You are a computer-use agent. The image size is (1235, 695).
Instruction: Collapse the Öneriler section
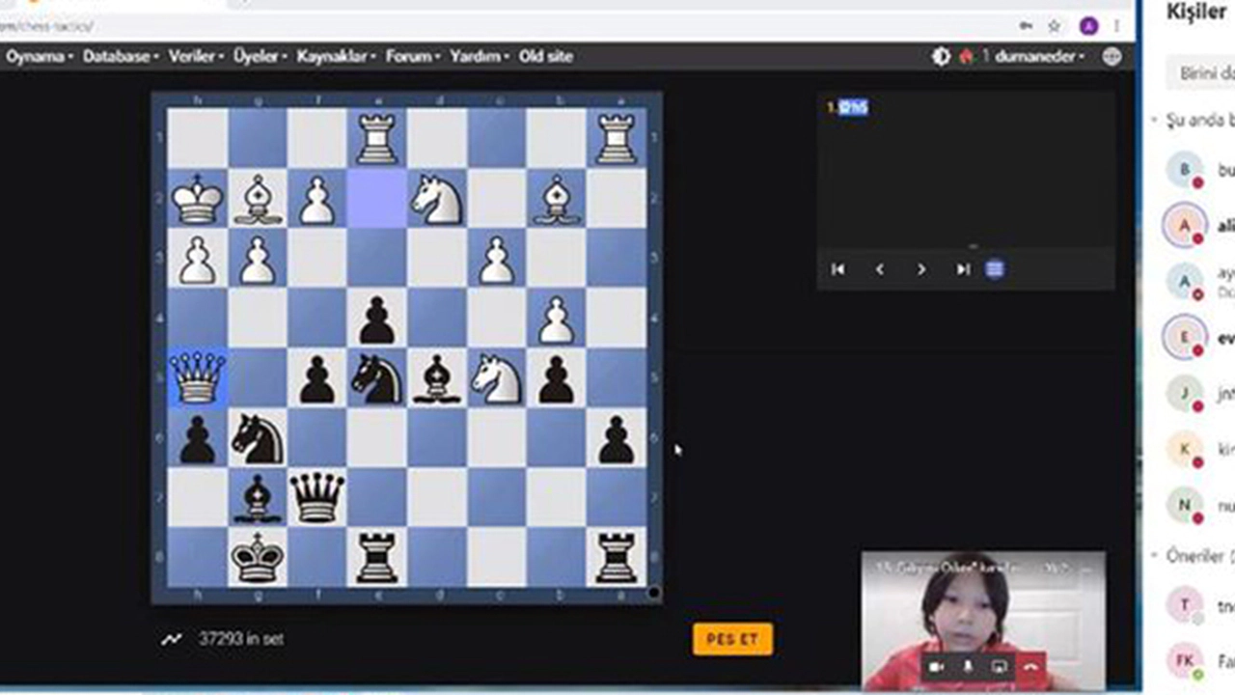pos(1154,556)
